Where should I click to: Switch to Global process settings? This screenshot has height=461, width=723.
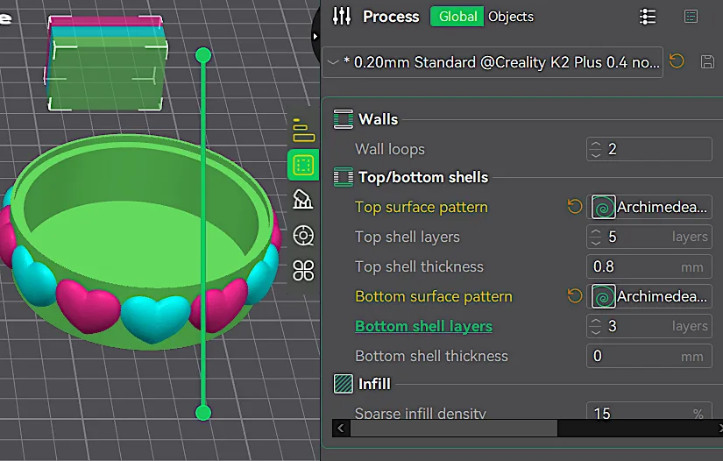click(x=457, y=17)
